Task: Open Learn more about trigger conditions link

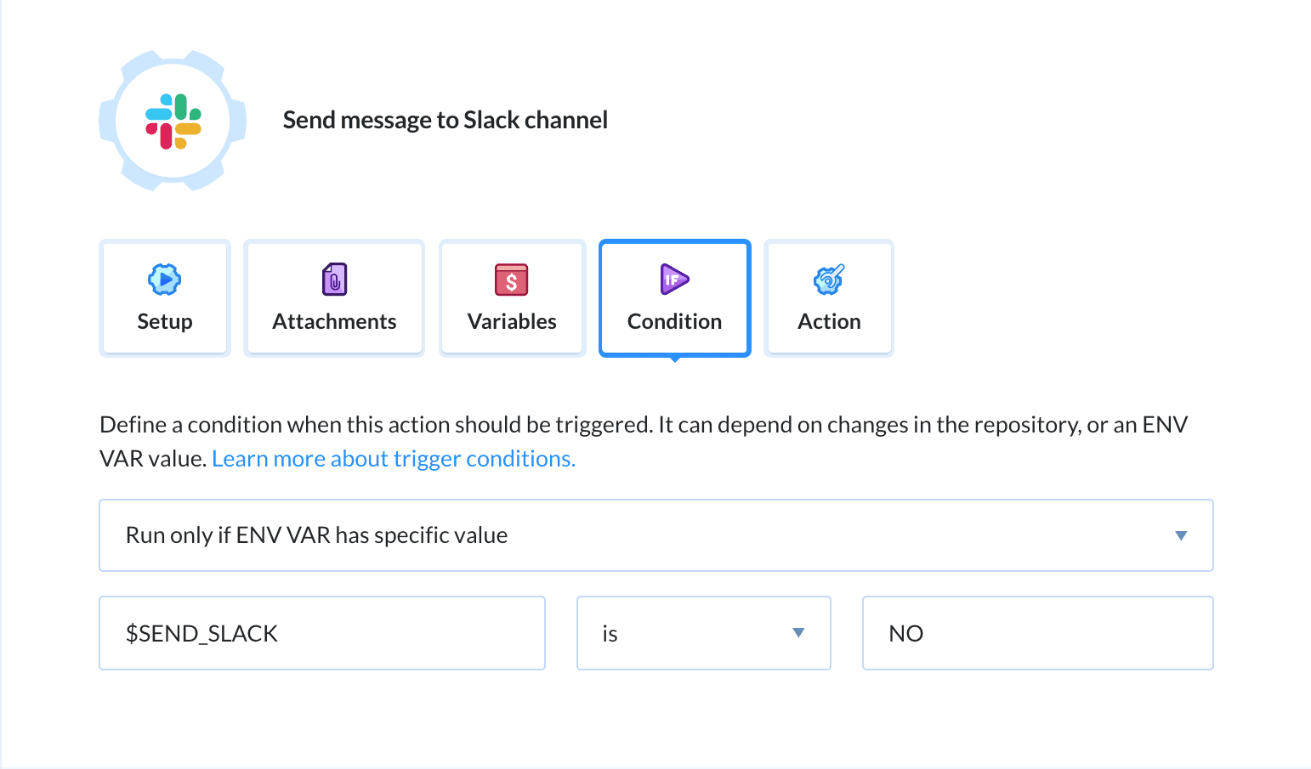Action: pyautogui.click(x=394, y=459)
